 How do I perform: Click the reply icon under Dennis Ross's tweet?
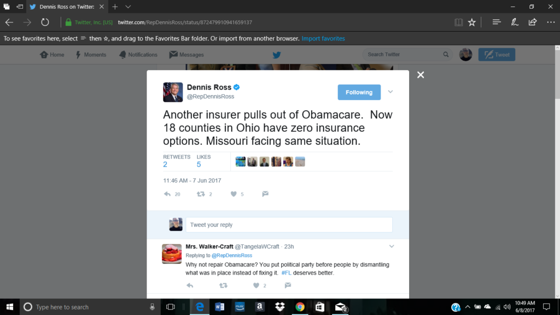coord(167,194)
